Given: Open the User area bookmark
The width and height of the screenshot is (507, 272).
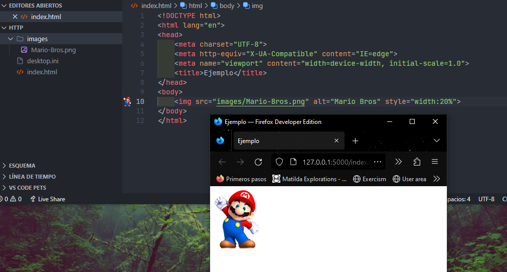Looking at the screenshot, I should click(409, 179).
